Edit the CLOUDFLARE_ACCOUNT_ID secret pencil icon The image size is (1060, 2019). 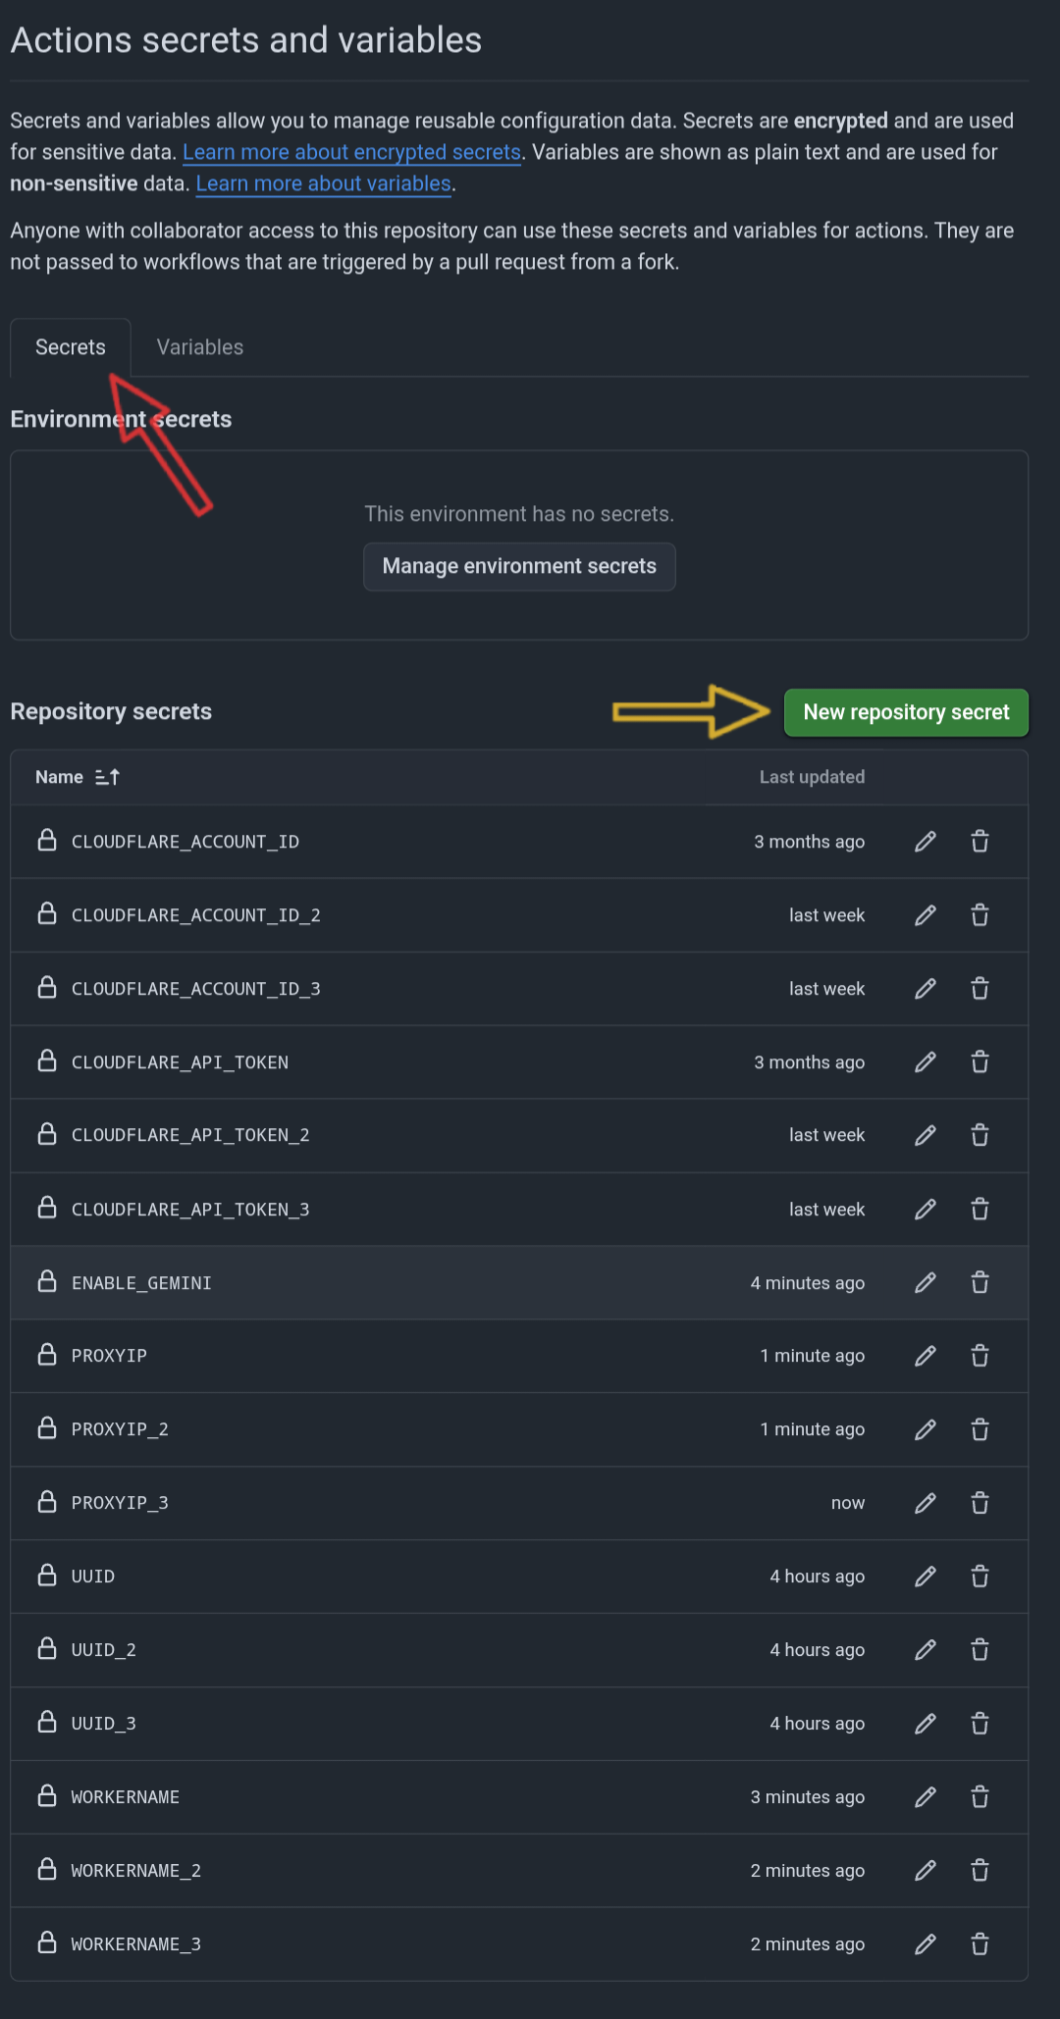click(x=926, y=842)
